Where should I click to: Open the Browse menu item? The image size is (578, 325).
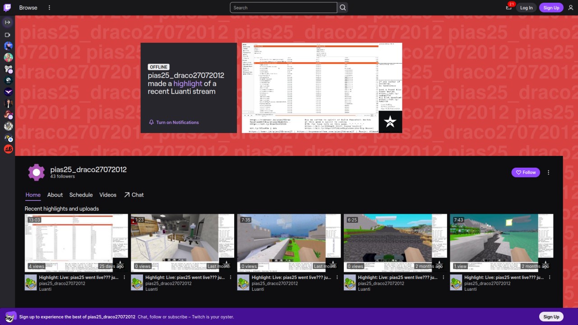pos(28,8)
